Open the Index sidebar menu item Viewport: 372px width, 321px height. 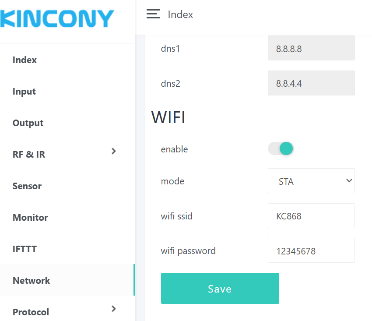pos(25,60)
